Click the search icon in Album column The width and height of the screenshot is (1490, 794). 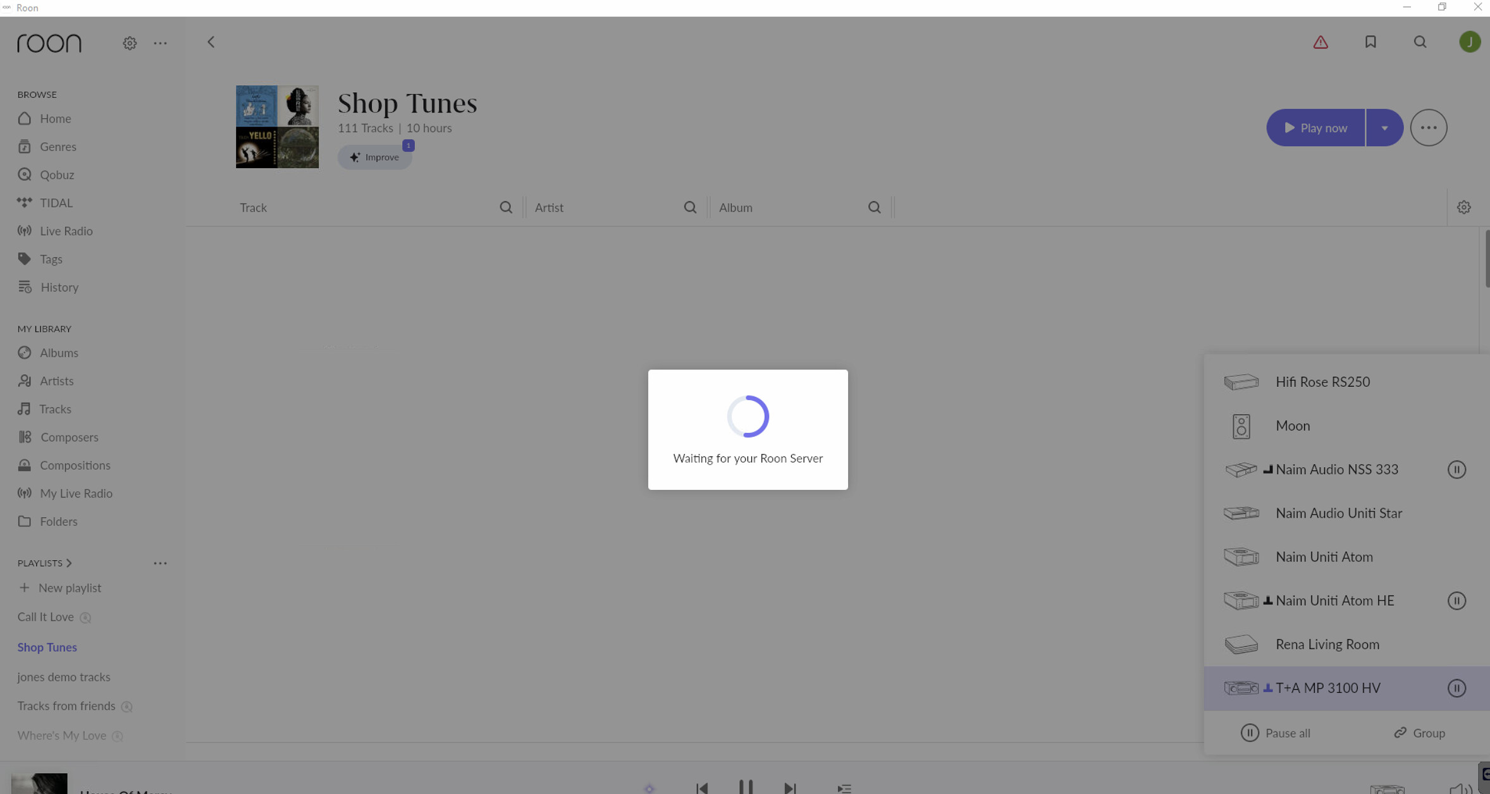click(x=875, y=207)
